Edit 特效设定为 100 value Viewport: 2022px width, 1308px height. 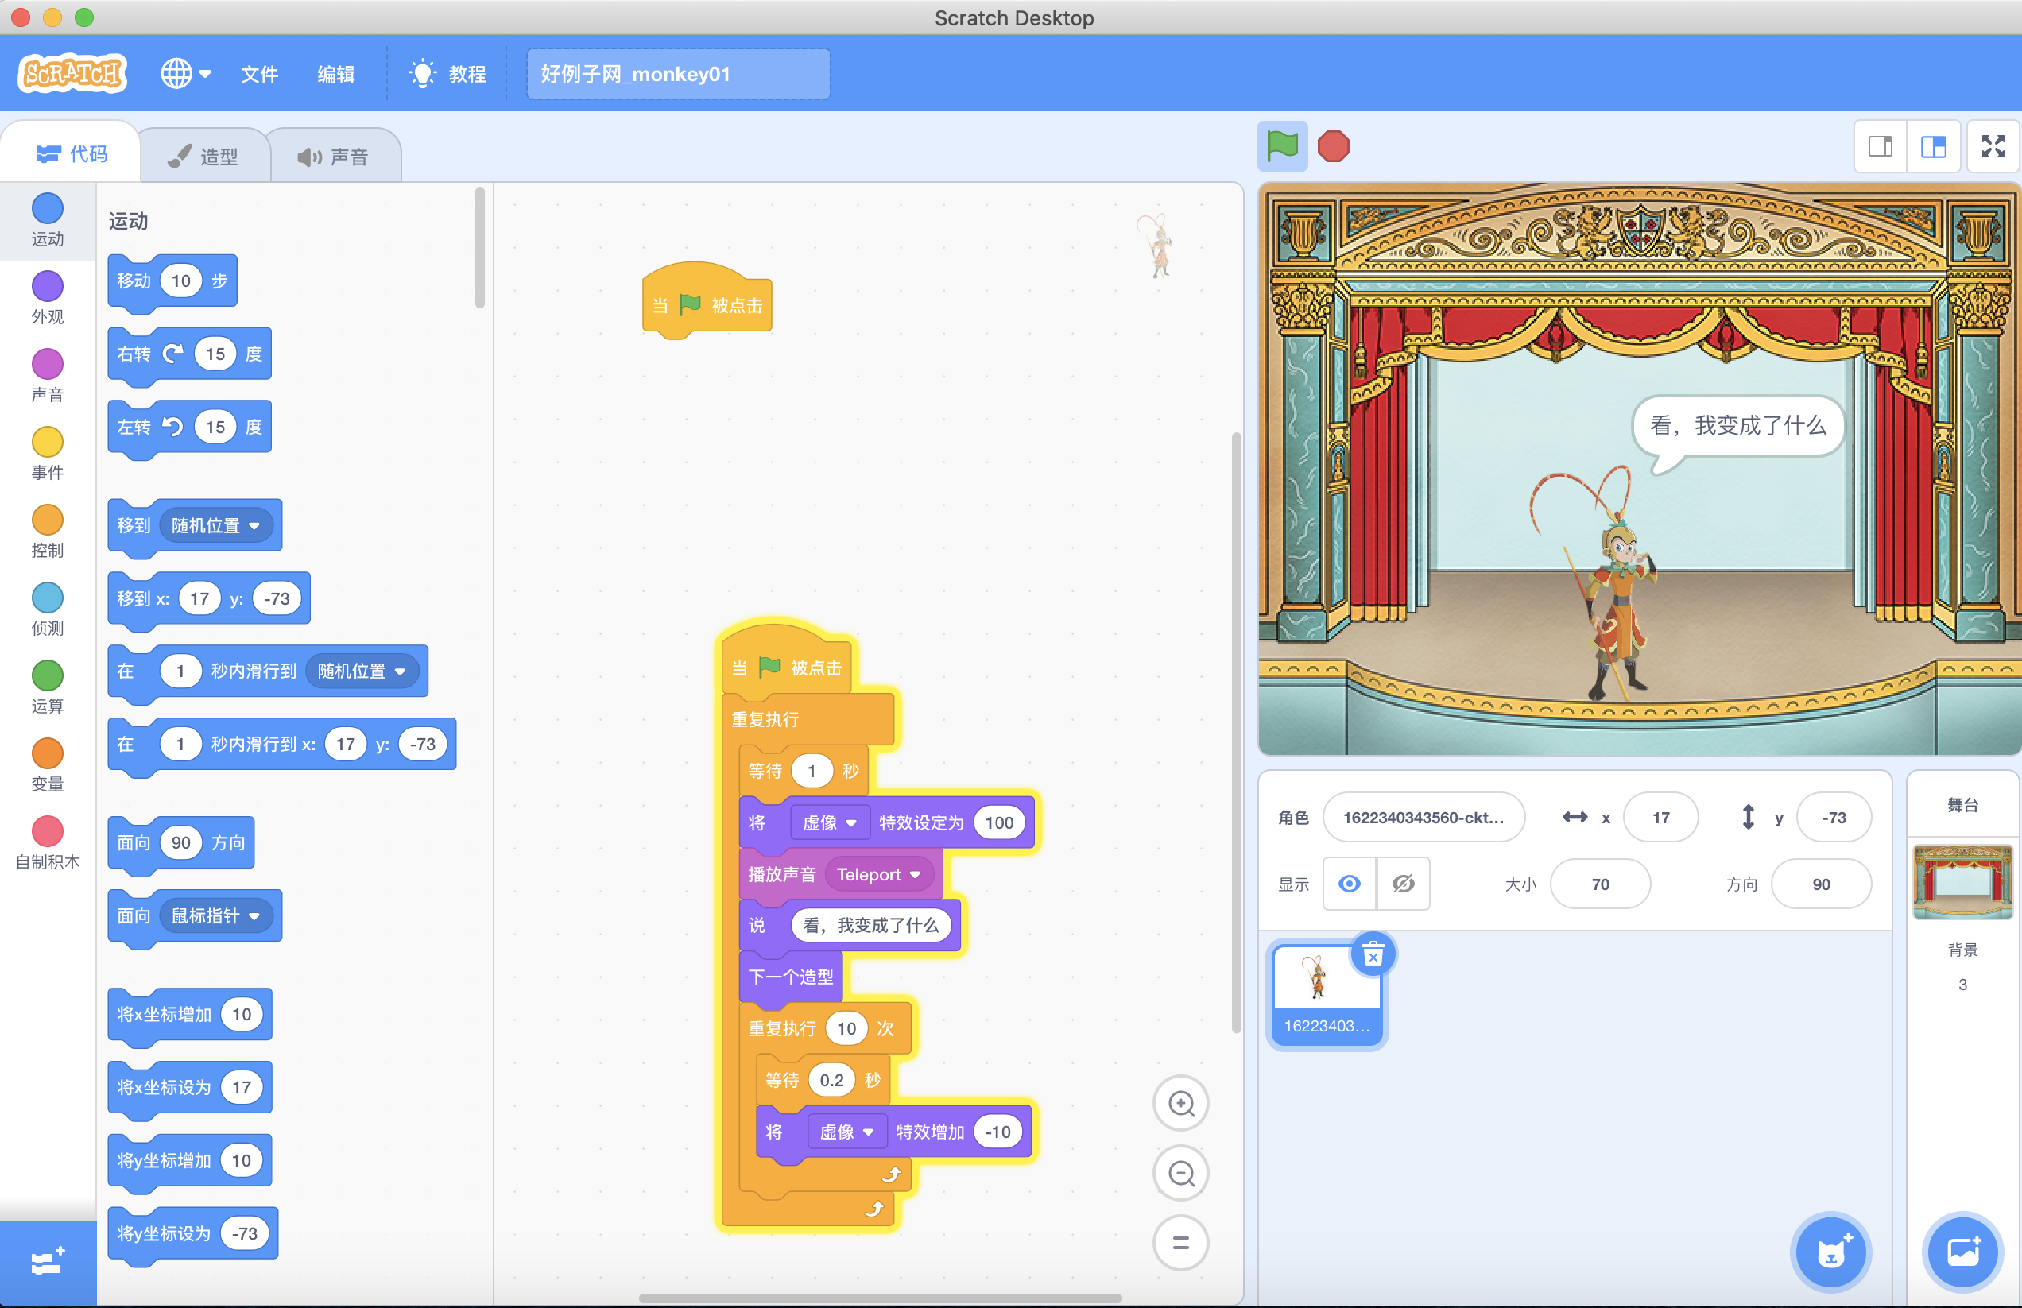(x=999, y=822)
